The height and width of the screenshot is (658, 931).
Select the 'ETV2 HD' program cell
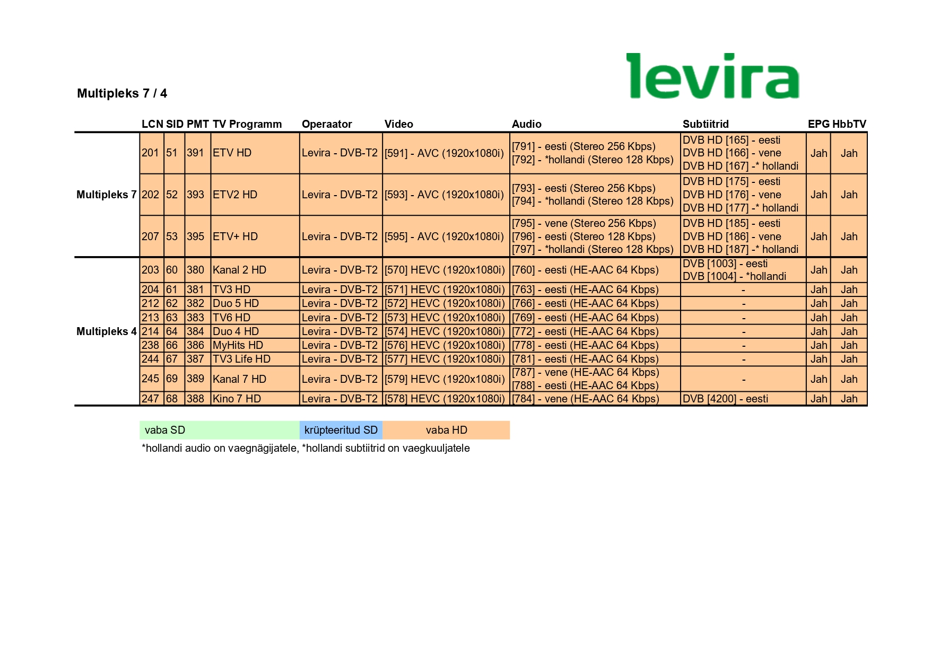[x=255, y=195]
